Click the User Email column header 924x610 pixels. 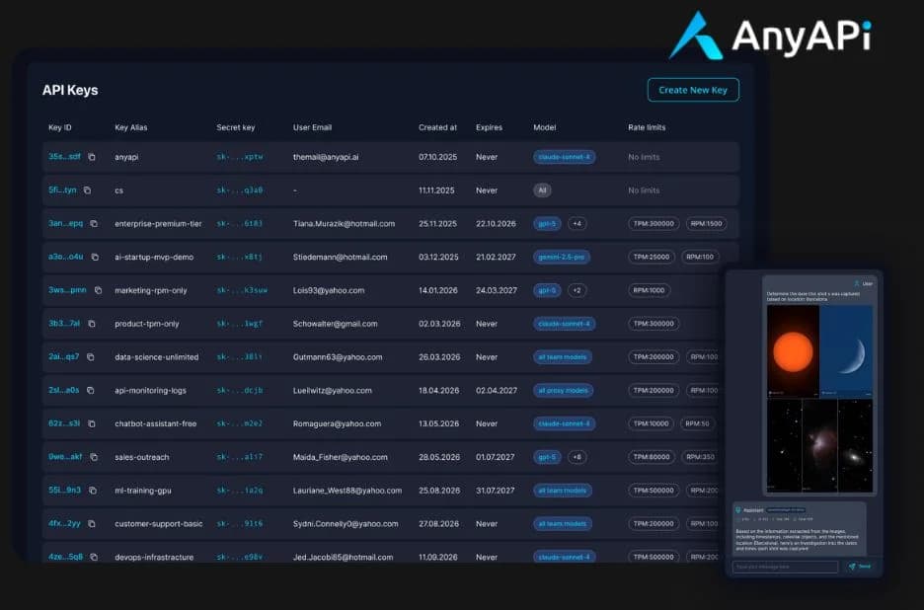point(312,127)
